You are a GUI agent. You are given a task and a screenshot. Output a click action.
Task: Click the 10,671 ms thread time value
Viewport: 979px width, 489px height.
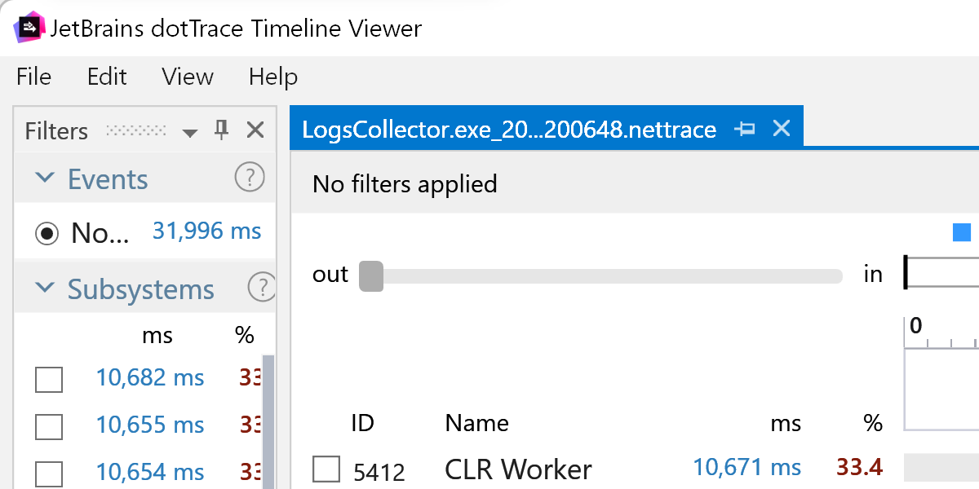(x=747, y=467)
